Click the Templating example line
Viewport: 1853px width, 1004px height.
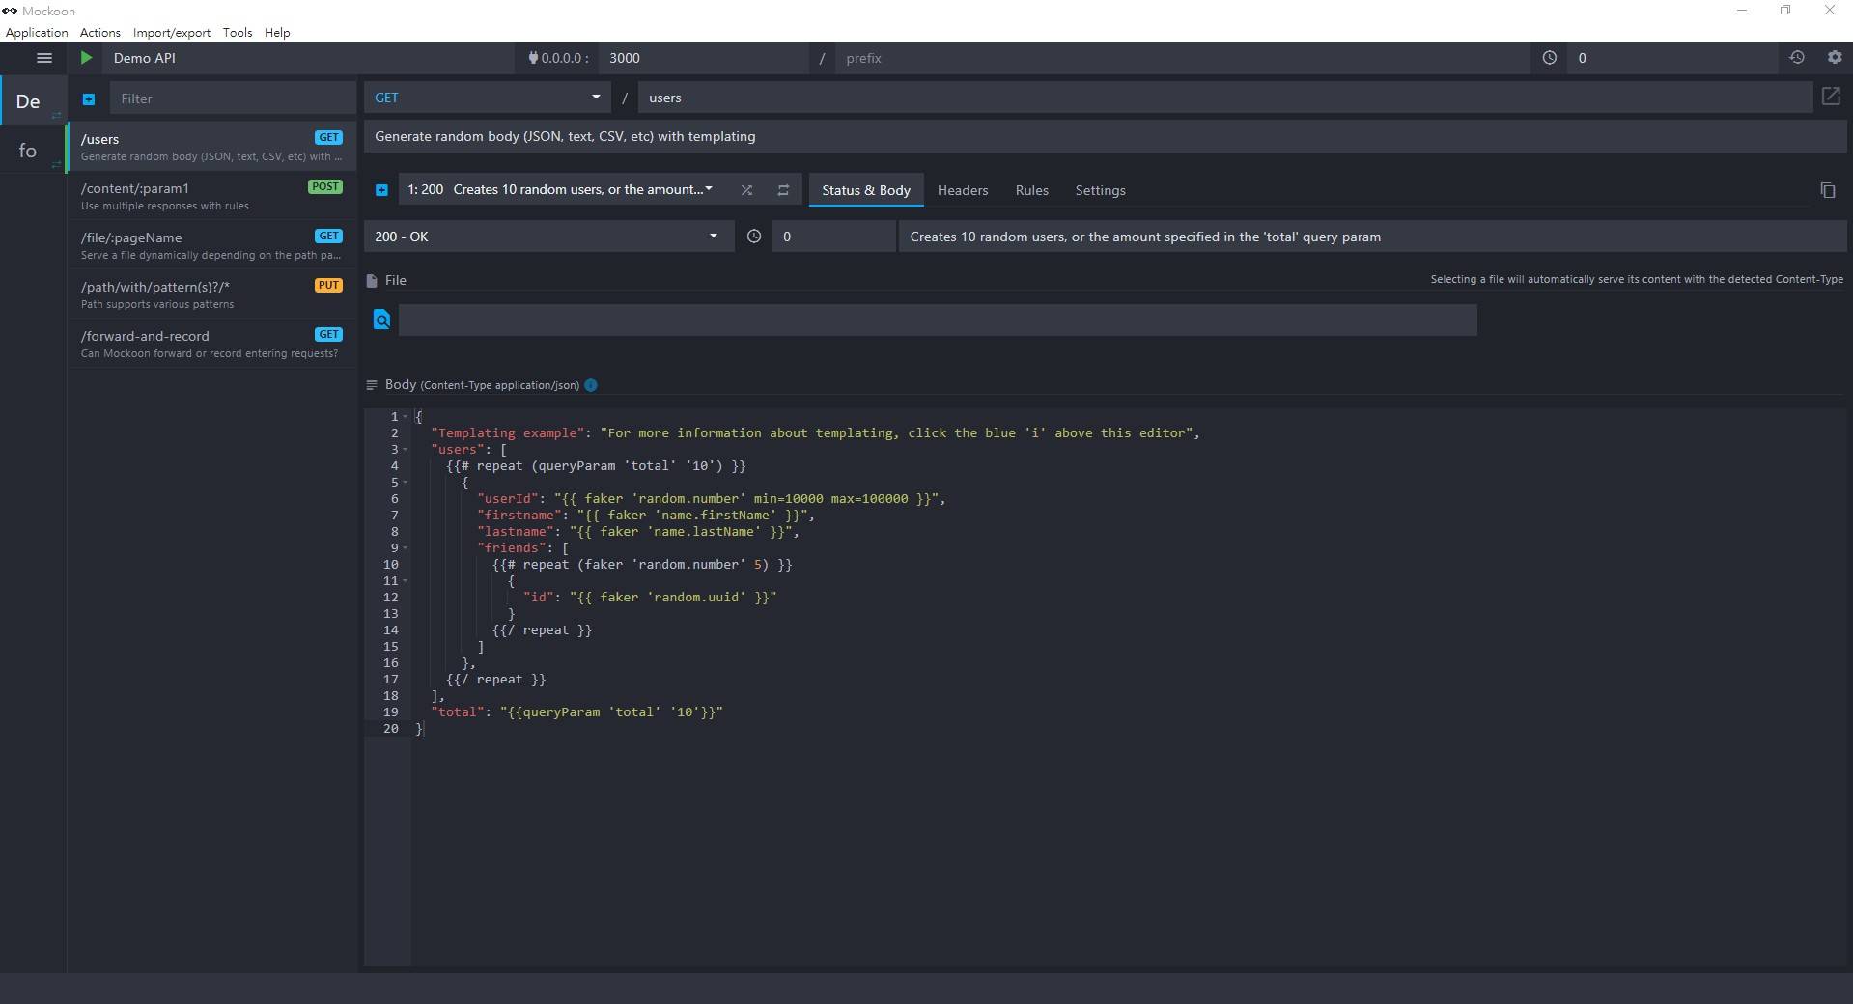pos(815,433)
